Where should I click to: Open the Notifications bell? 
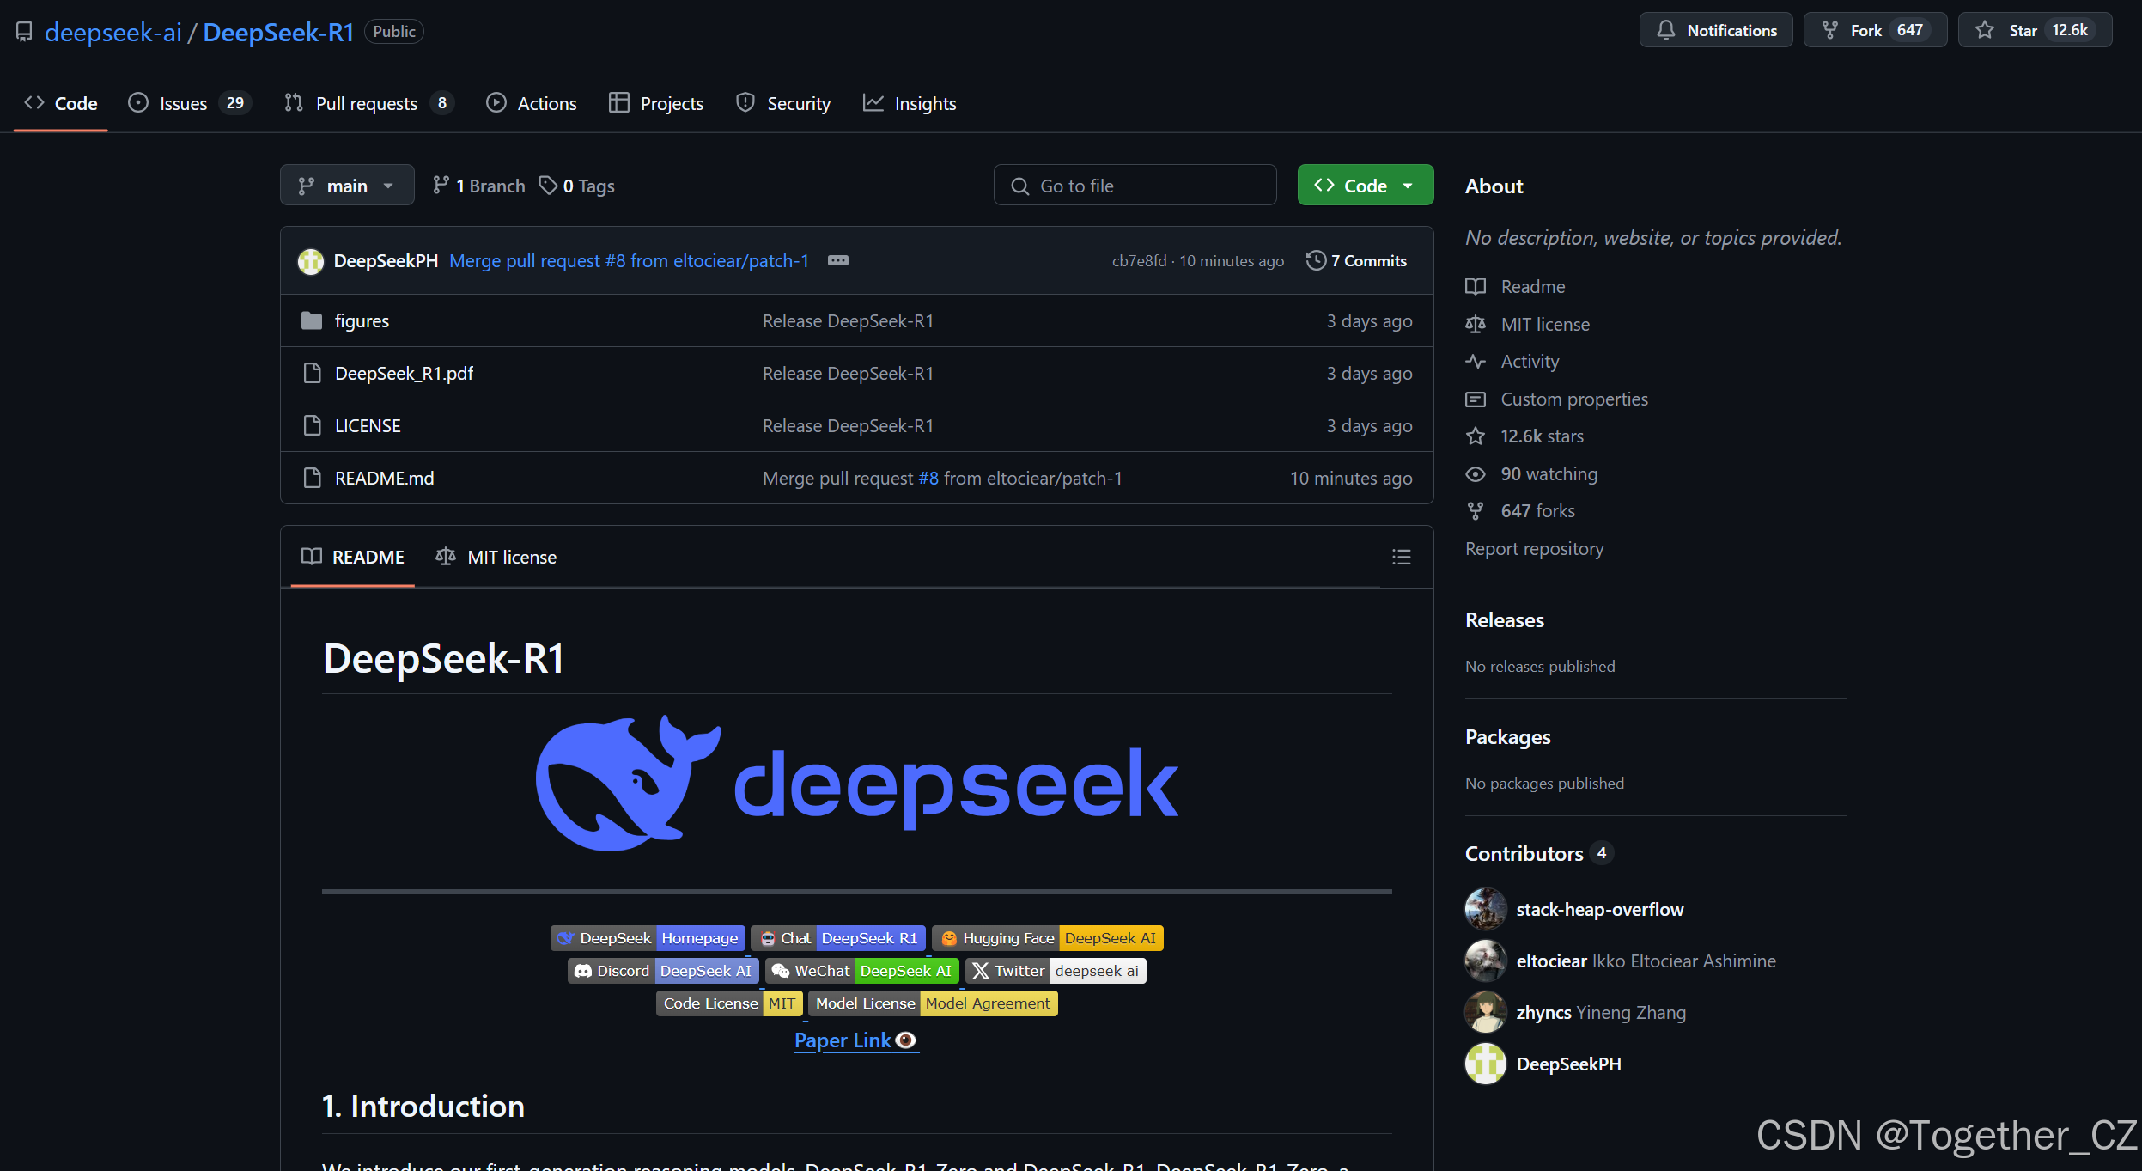point(1714,29)
